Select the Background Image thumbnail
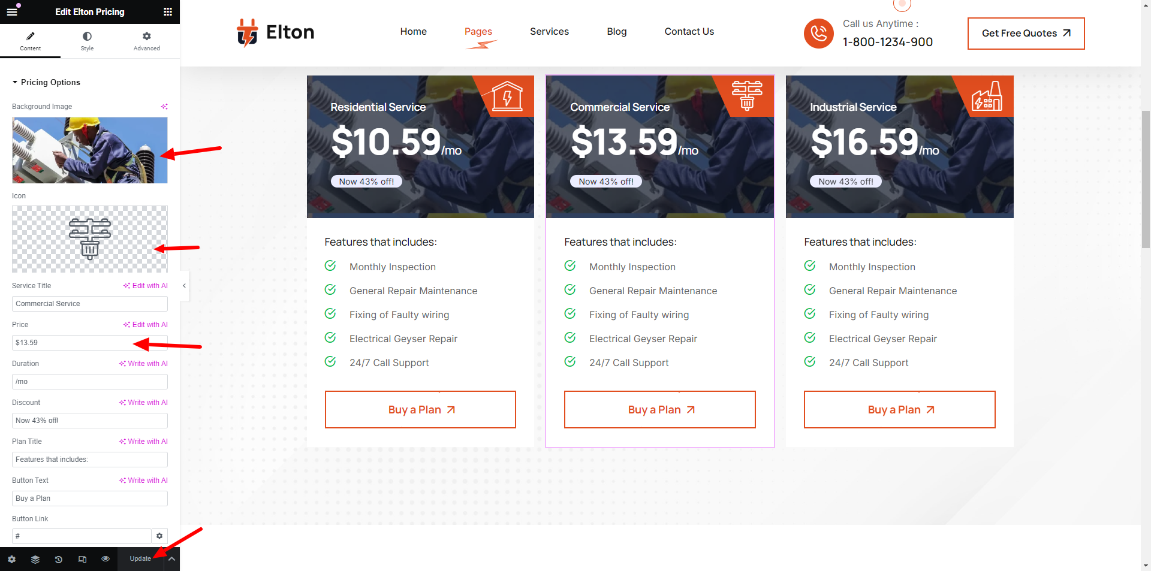This screenshot has height=571, width=1151. click(89, 150)
